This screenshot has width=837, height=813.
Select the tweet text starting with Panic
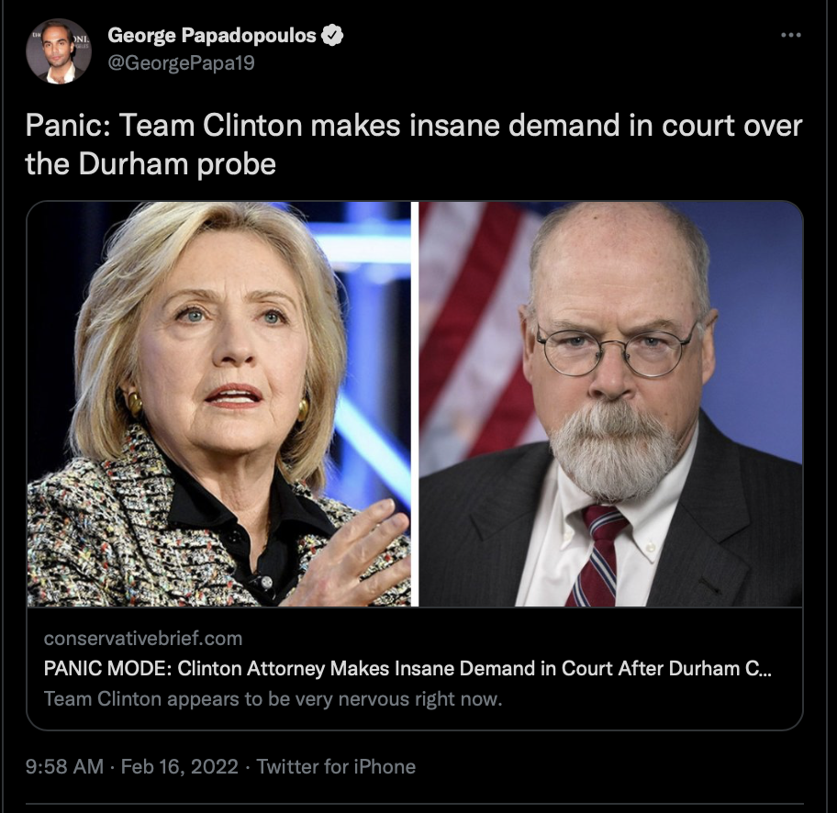point(414,144)
